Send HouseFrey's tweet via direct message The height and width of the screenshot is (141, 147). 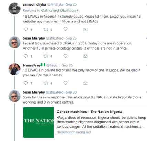pyautogui.click(x=85, y=83)
